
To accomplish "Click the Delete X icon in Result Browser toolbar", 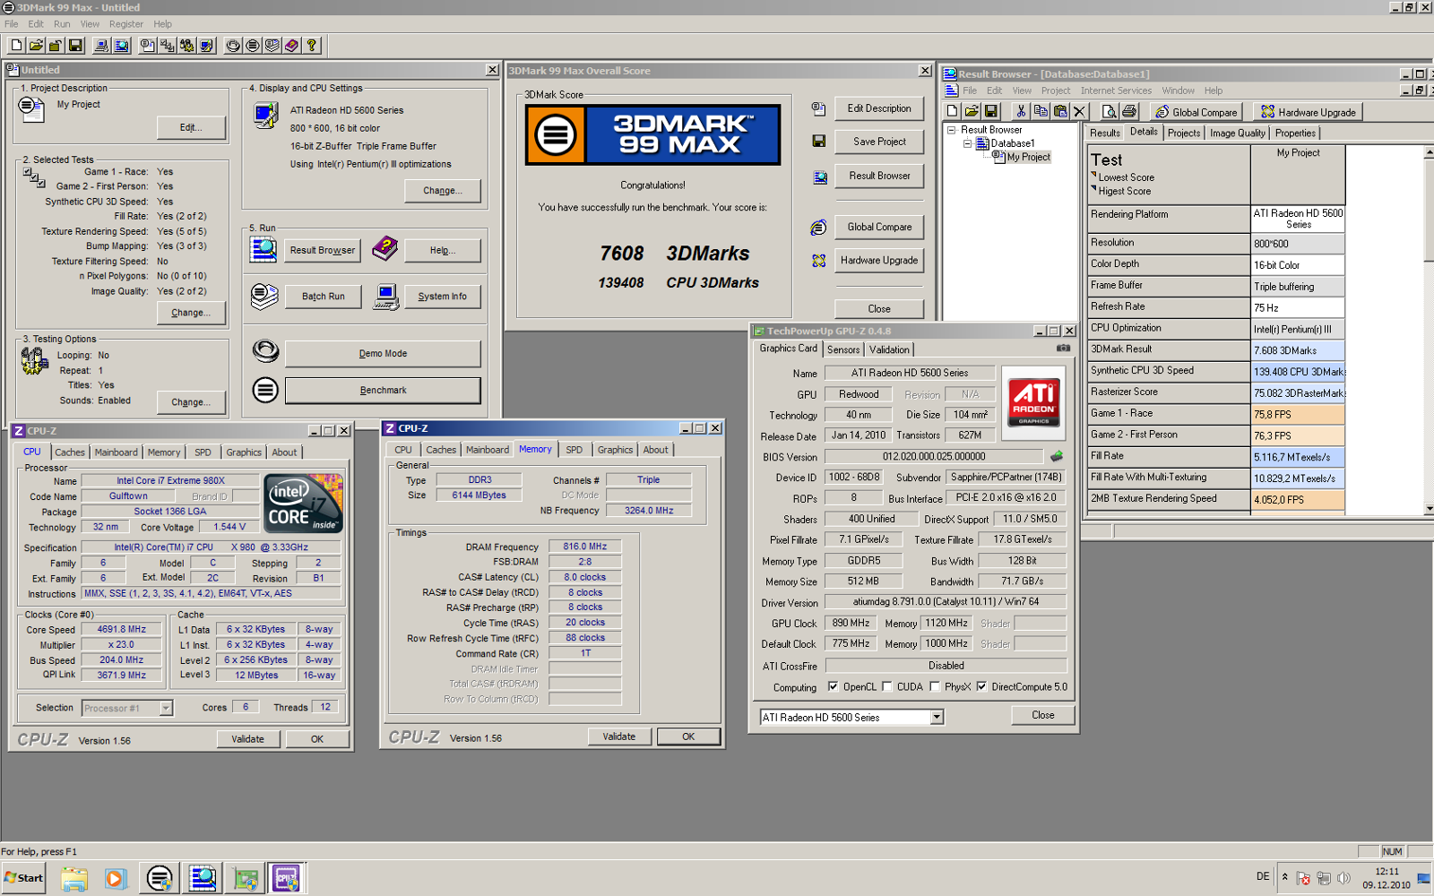I will (x=1079, y=111).
